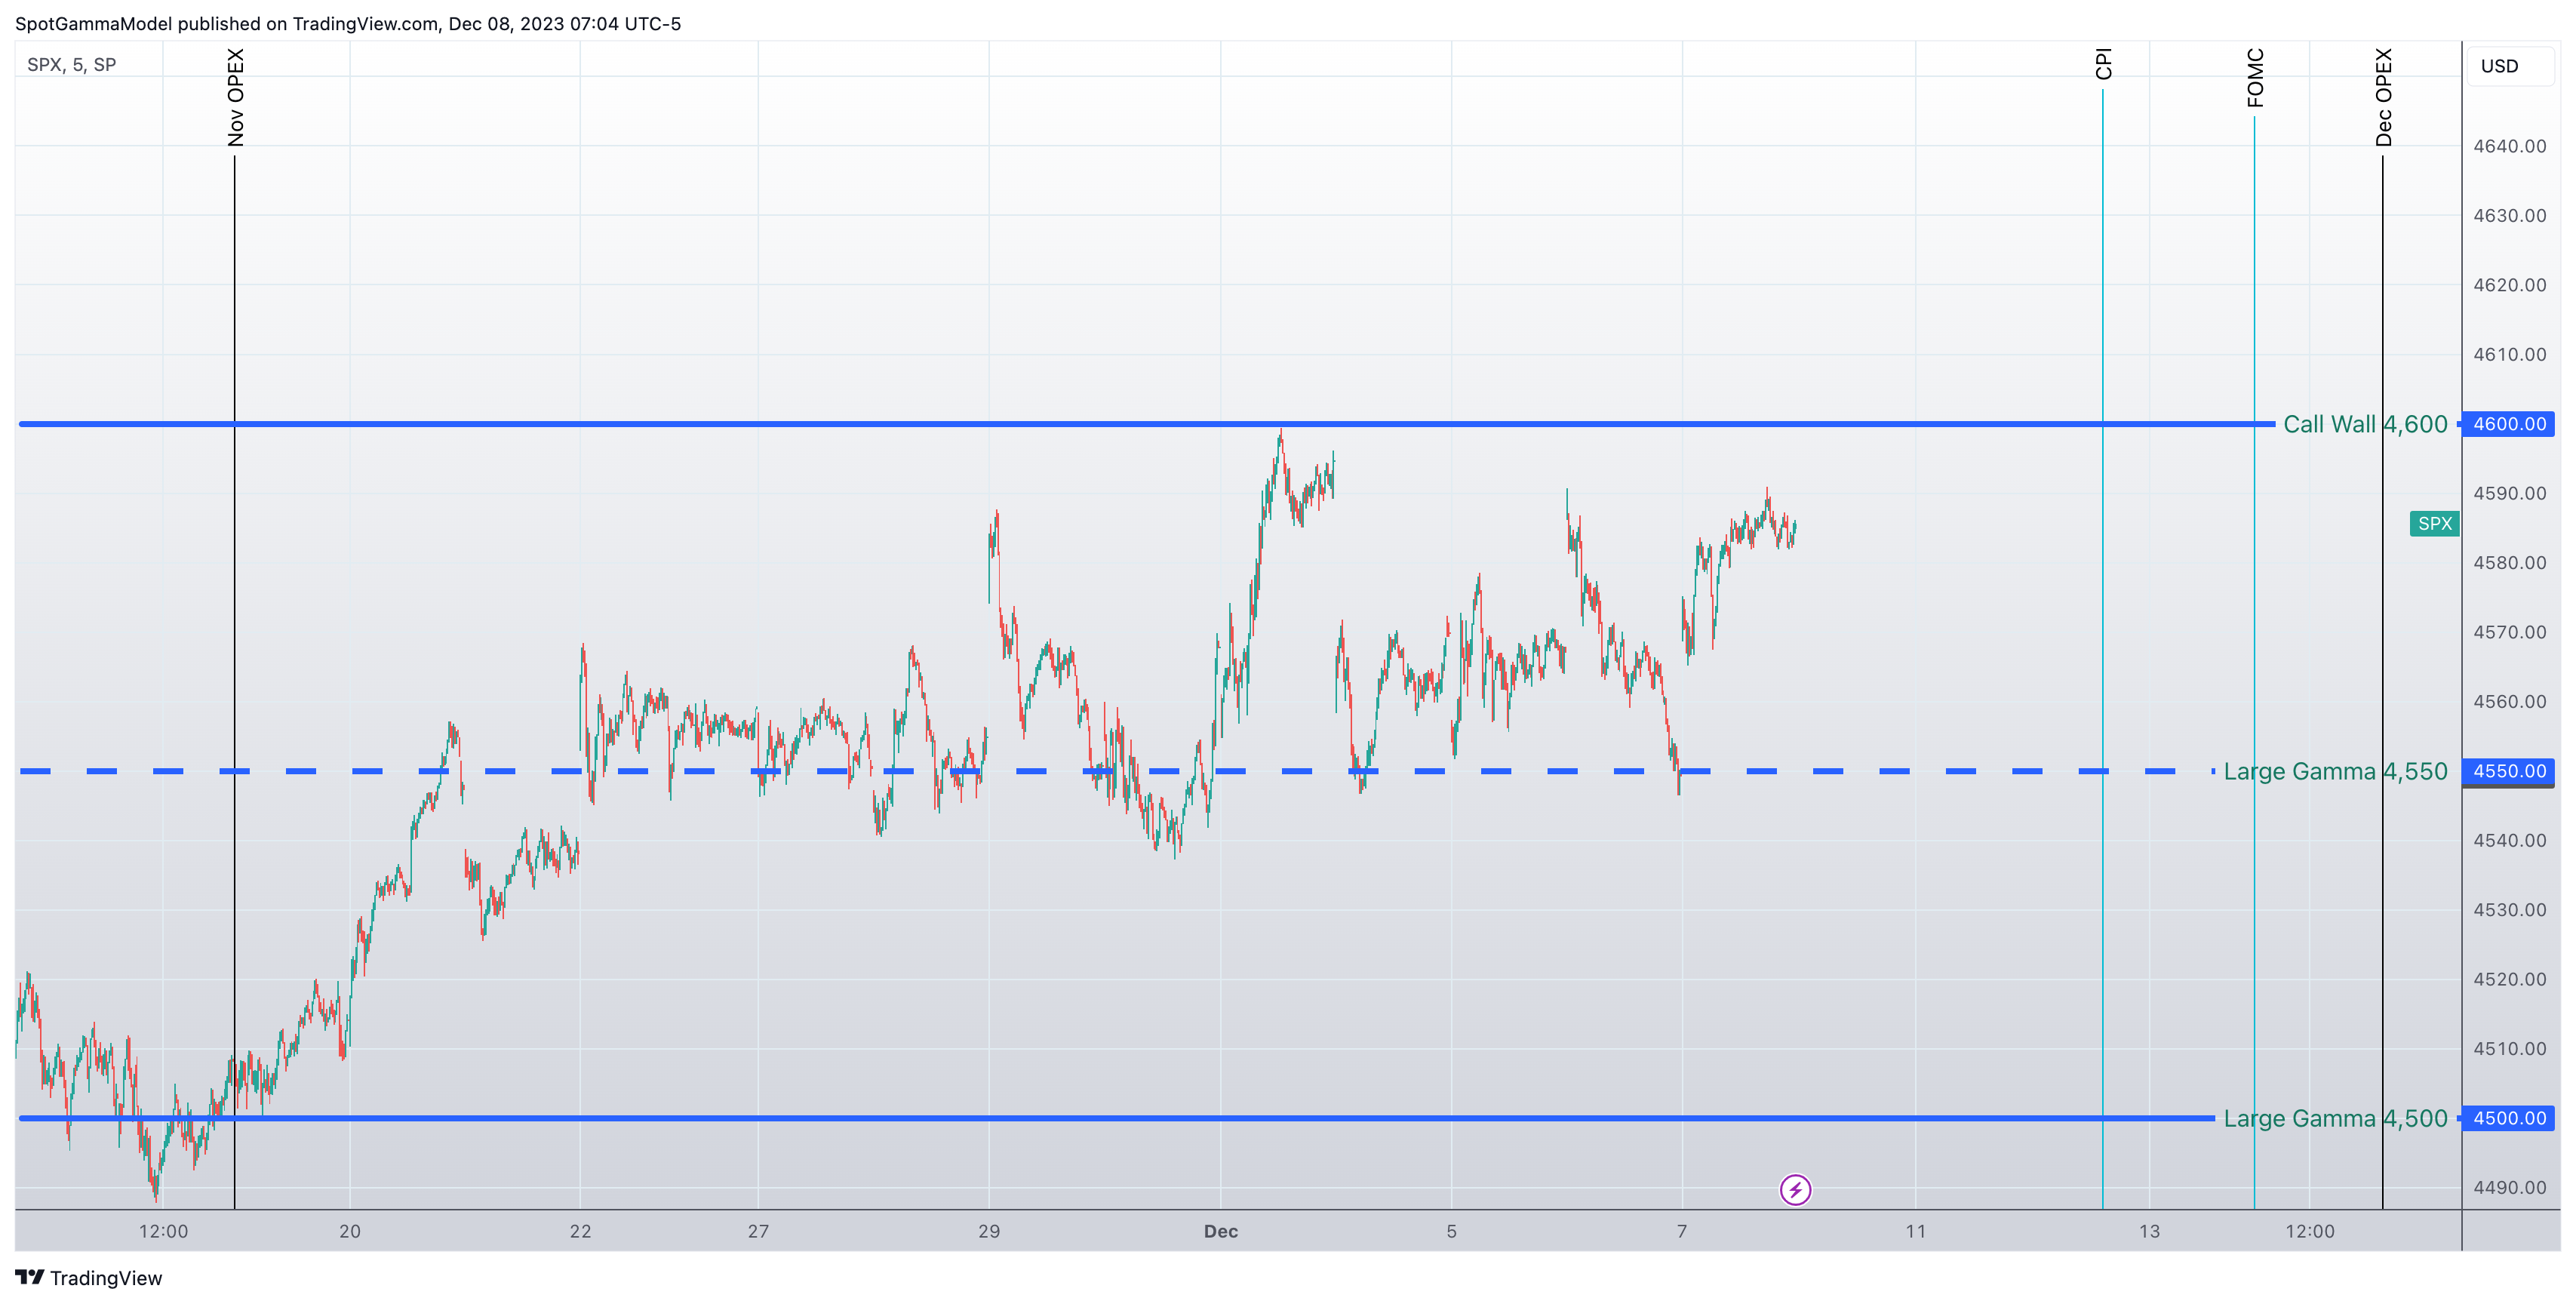Viewport: 2576px width, 1304px height.
Task: Click the TradingView text link
Action: point(106,1278)
